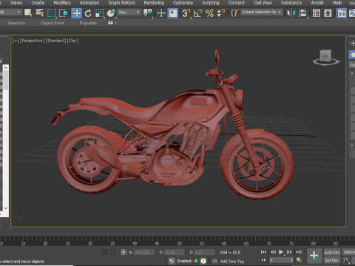355x266 pixels.
Task: Toggle Percent Snap
Action: (x=209, y=13)
